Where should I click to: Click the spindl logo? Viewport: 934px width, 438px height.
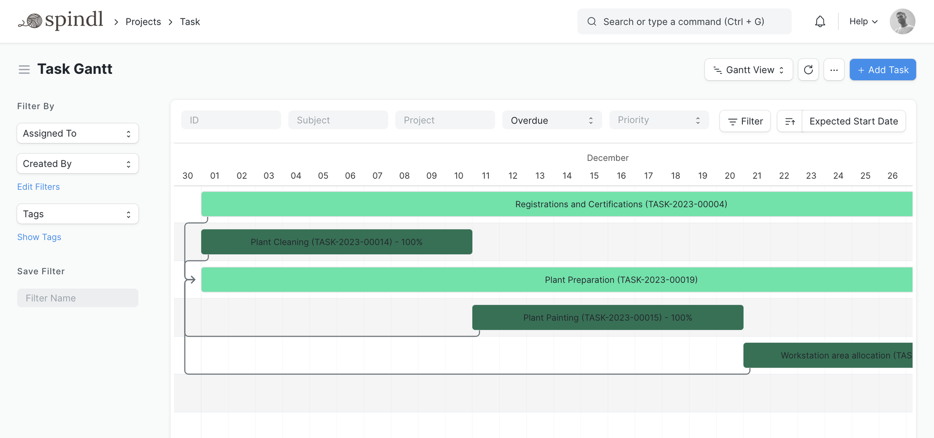click(x=61, y=21)
